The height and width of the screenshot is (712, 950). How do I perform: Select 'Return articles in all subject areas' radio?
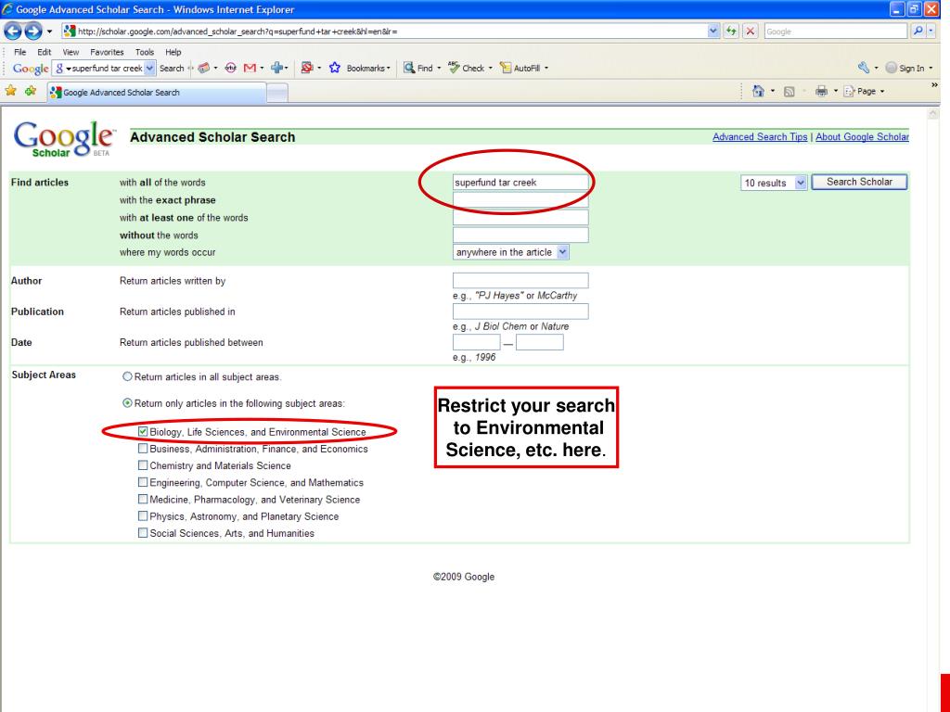coord(127,376)
